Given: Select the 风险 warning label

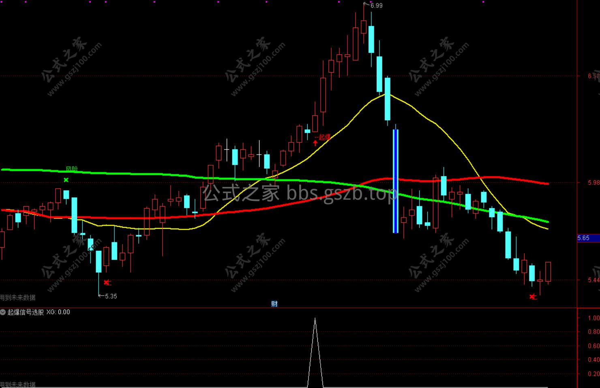Looking at the screenshot, I should coord(72,169).
